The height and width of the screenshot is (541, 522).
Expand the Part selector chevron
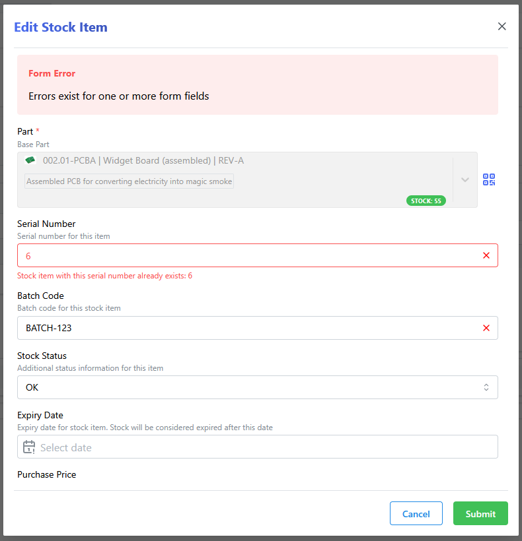pos(465,179)
